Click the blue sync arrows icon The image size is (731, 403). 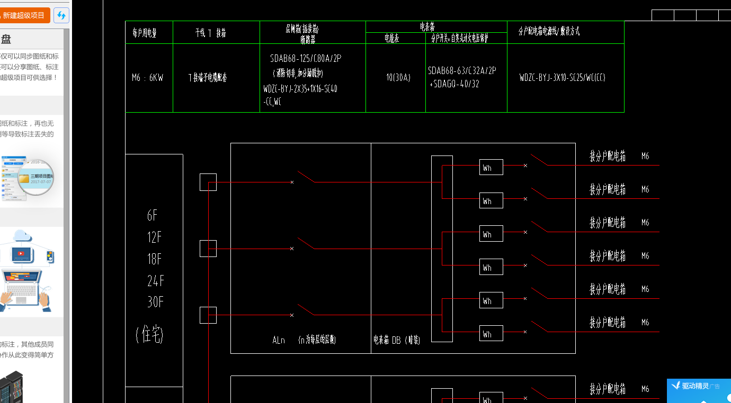click(x=61, y=15)
